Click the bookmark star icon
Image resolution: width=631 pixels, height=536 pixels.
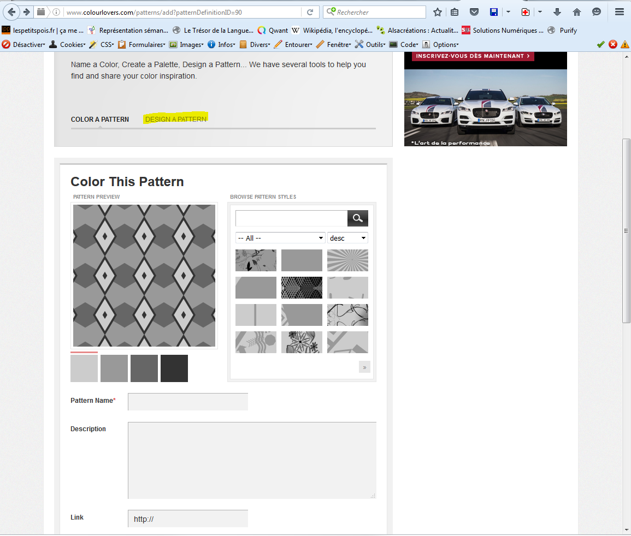pyautogui.click(x=437, y=12)
